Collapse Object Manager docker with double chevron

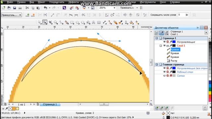[x=197, y=28]
